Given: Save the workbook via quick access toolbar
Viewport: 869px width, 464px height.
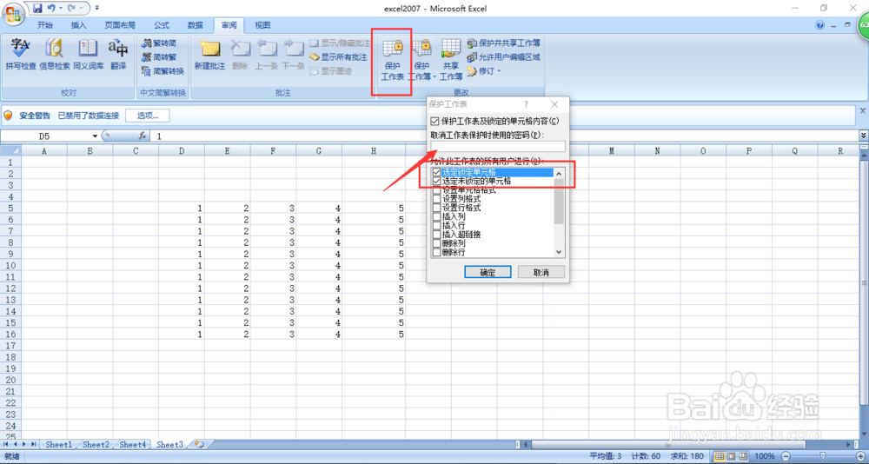Looking at the screenshot, I should [37, 9].
